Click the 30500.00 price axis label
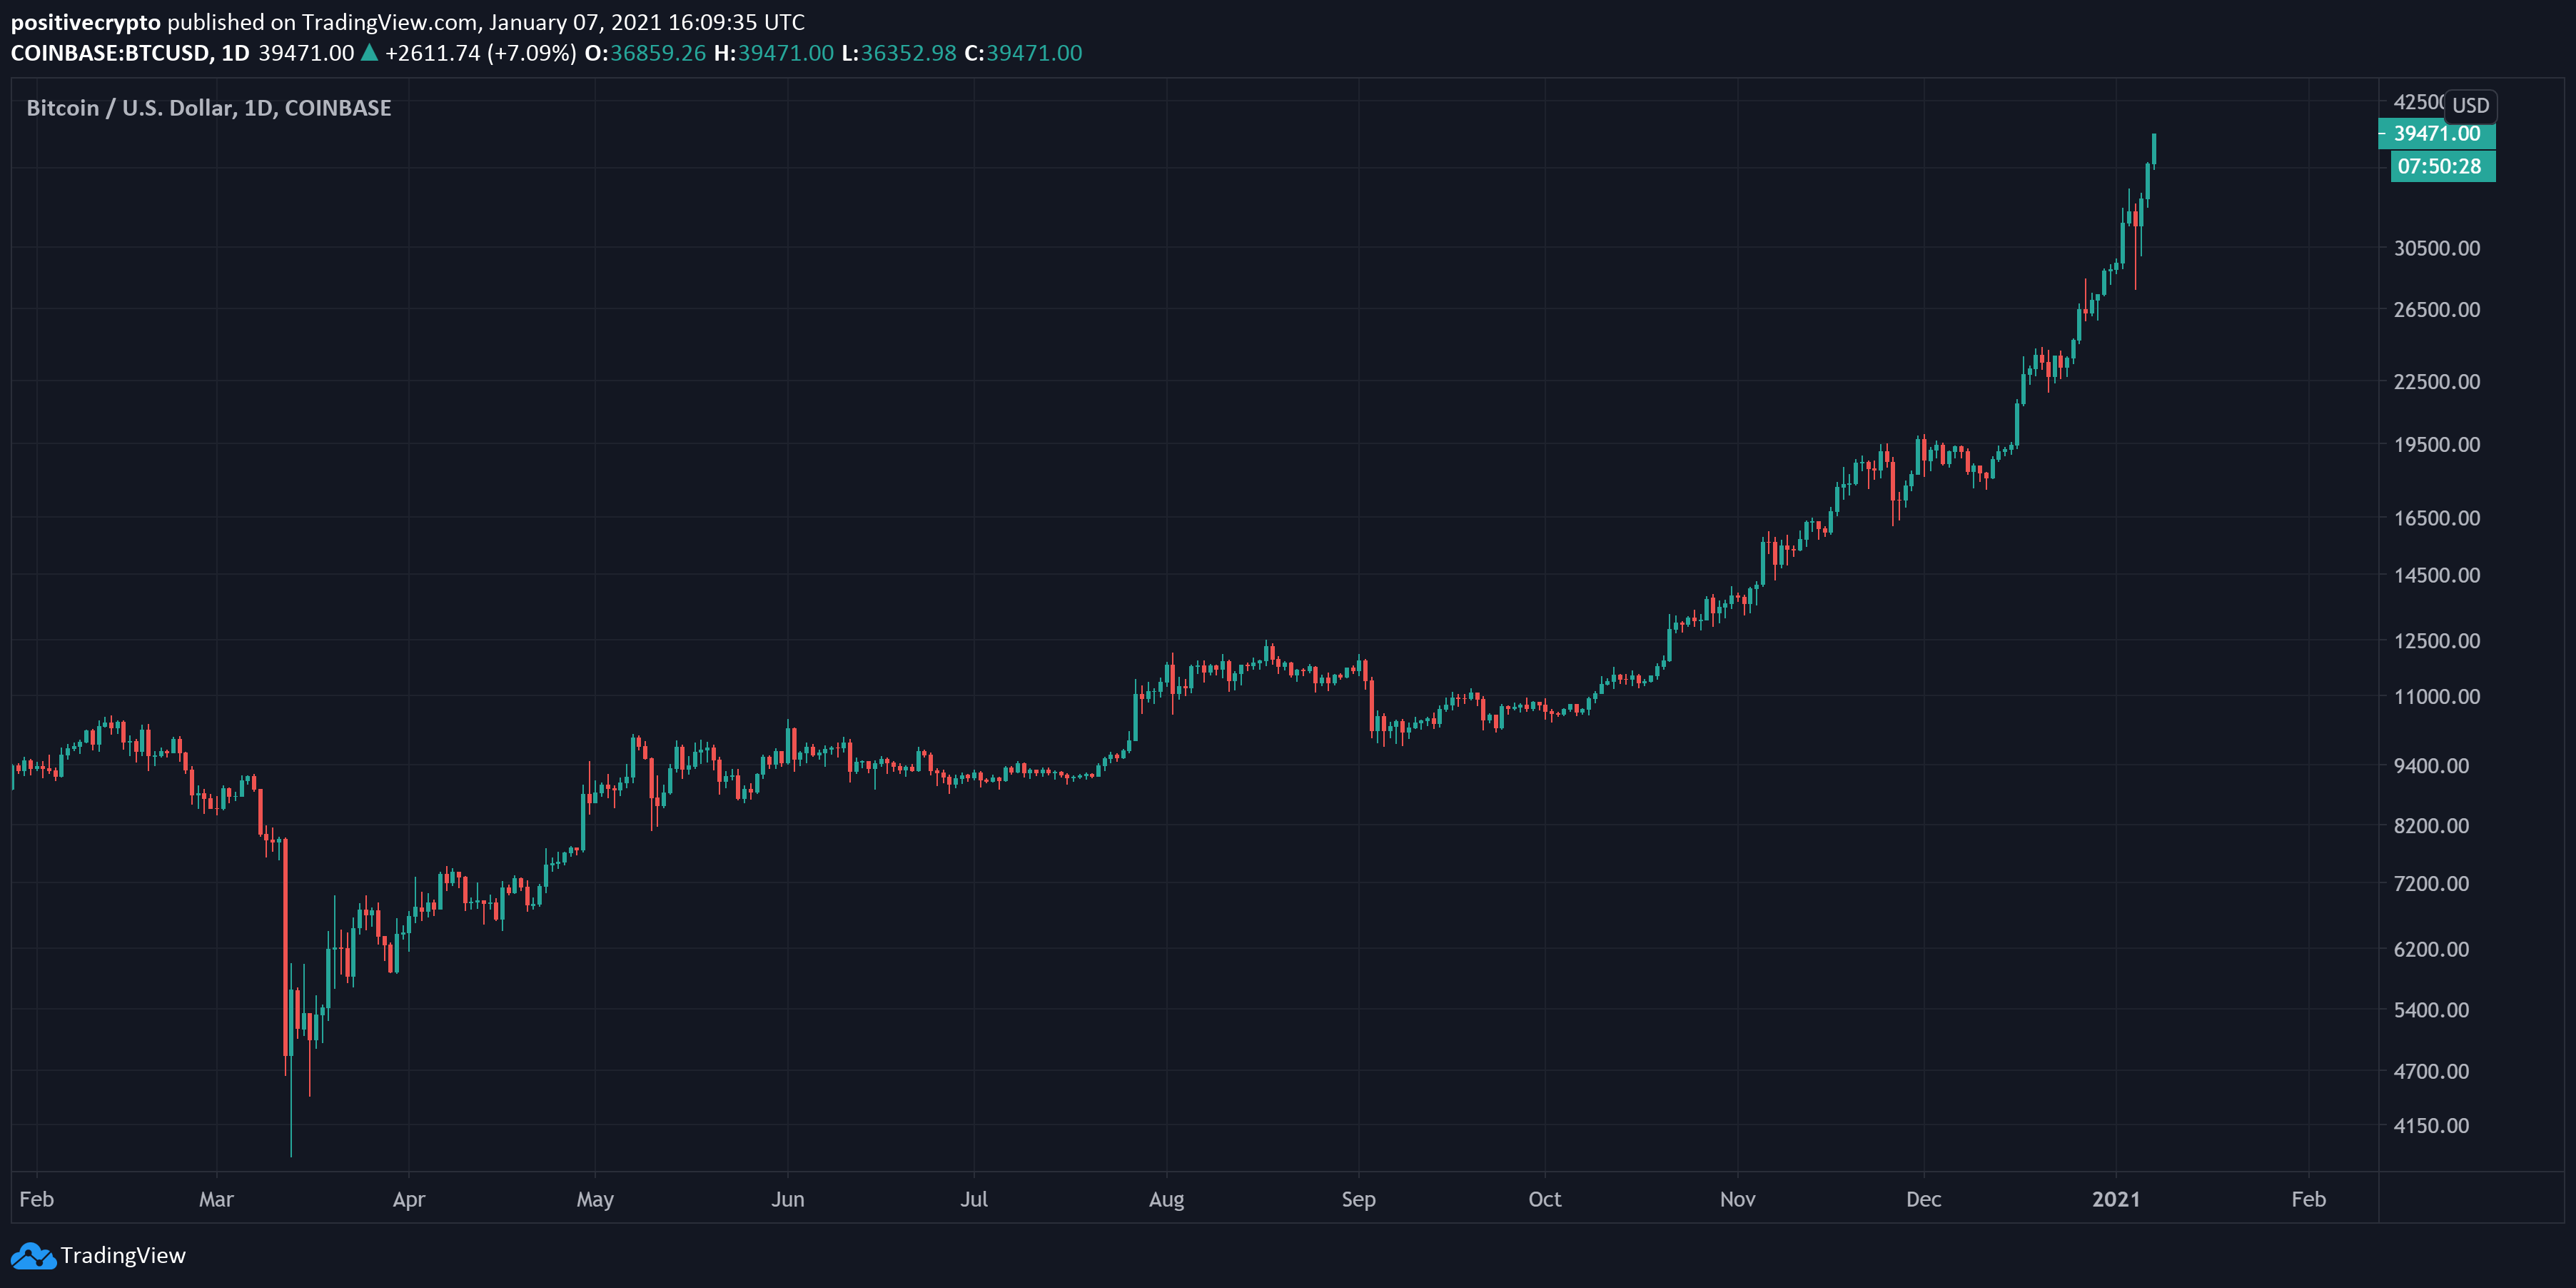 click(2436, 248)
